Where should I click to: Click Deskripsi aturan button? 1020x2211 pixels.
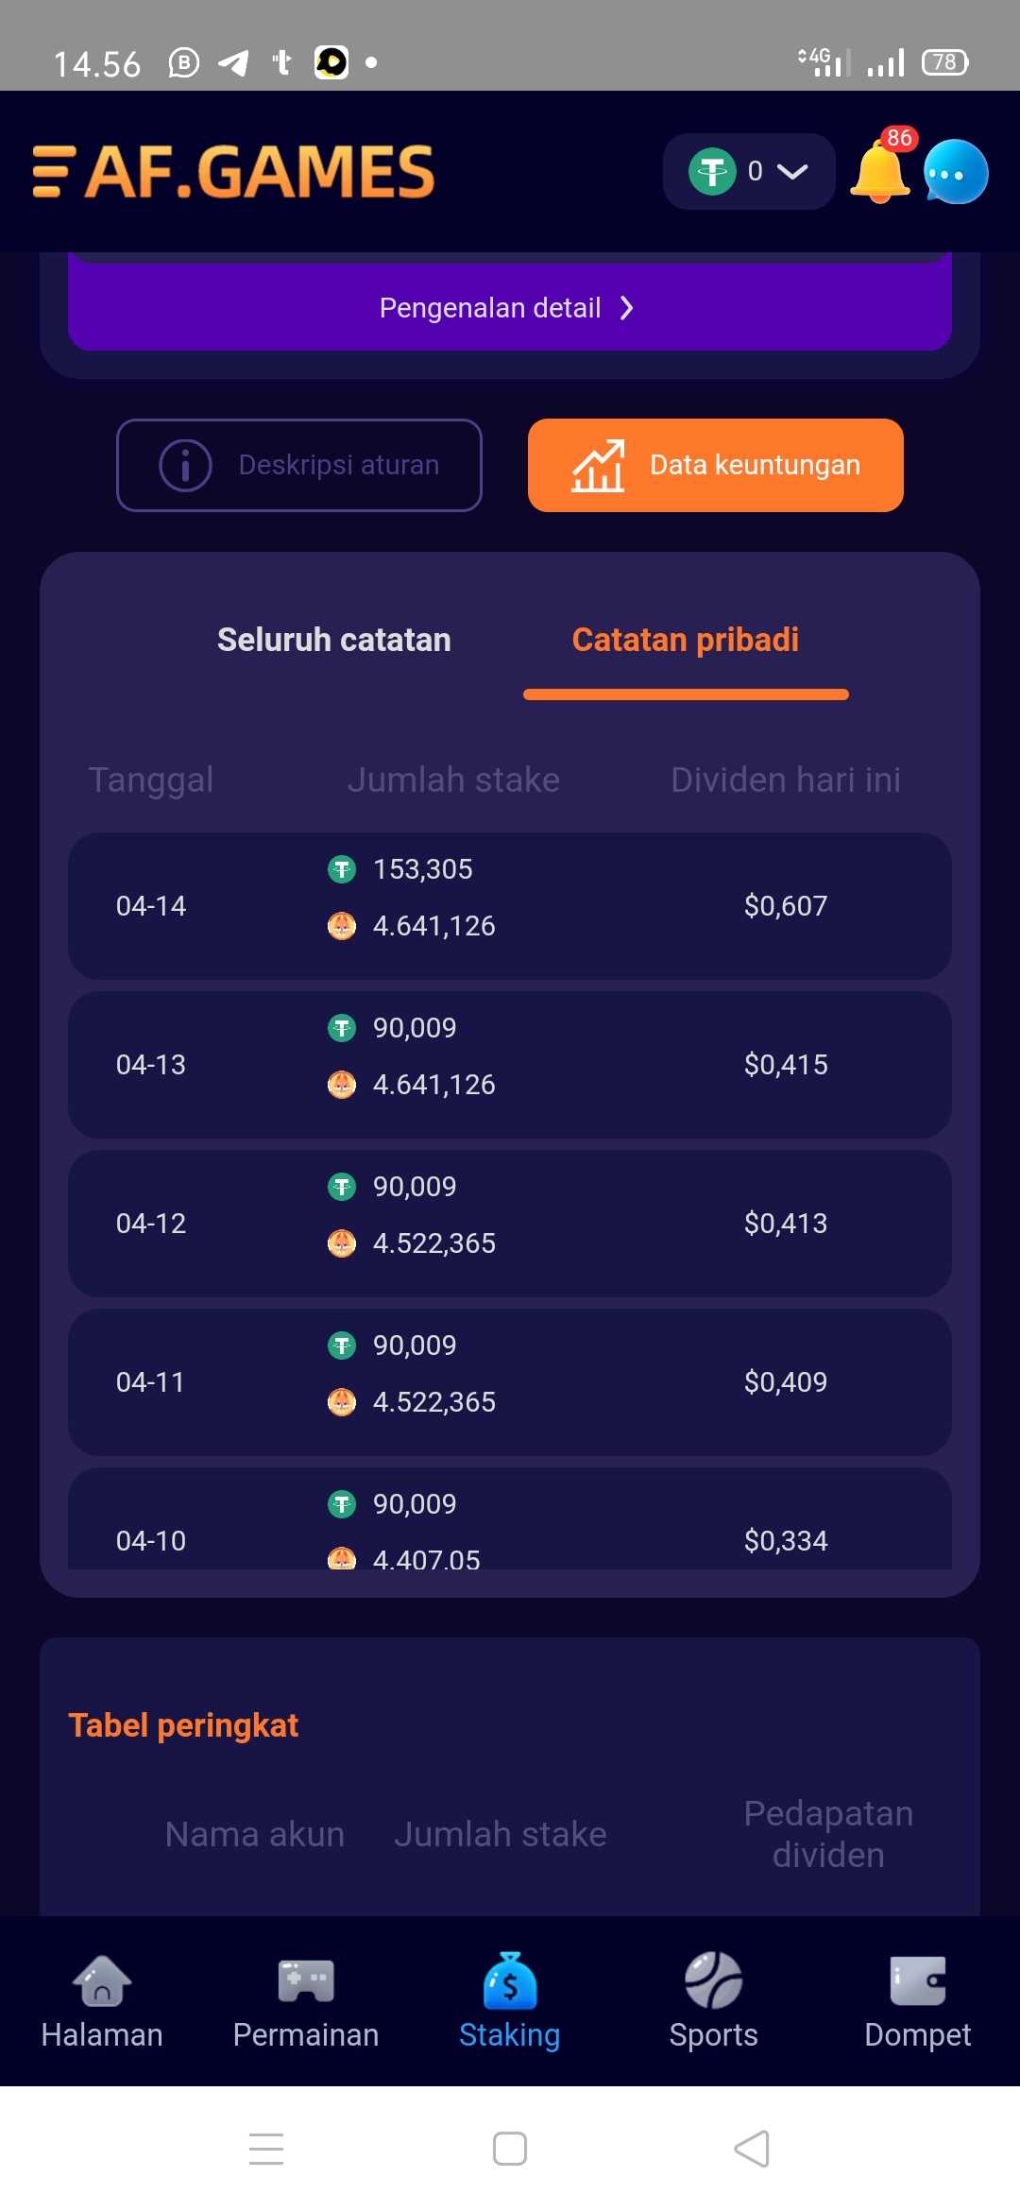(299, 465)
